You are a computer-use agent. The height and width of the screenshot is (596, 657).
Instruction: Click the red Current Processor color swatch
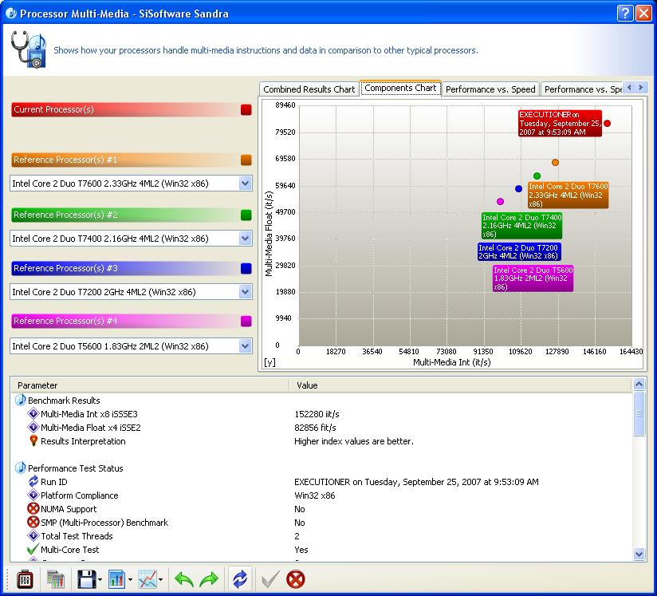pos(246,110)
